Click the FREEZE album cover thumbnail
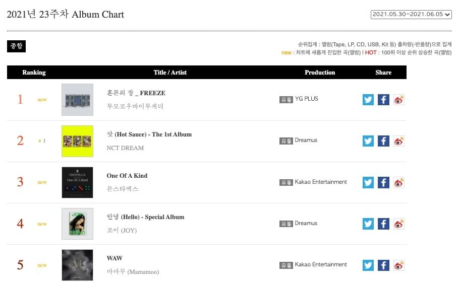Screen dimensions: 458x285 [77, 100]
